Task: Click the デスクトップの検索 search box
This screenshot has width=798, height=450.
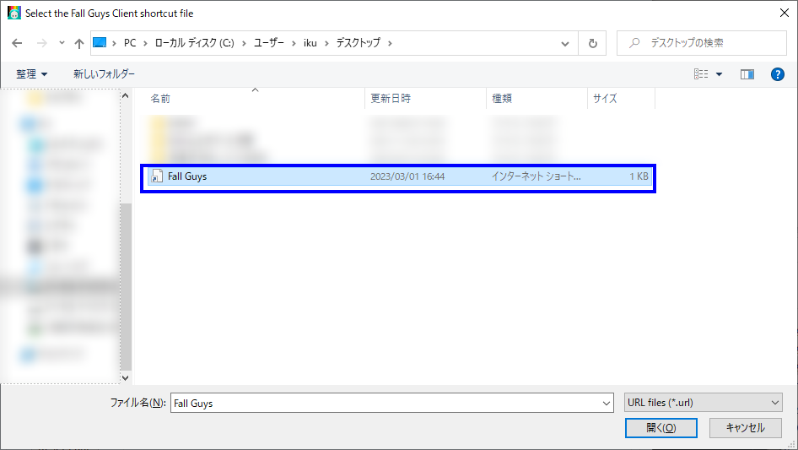Action: (702, 43)
